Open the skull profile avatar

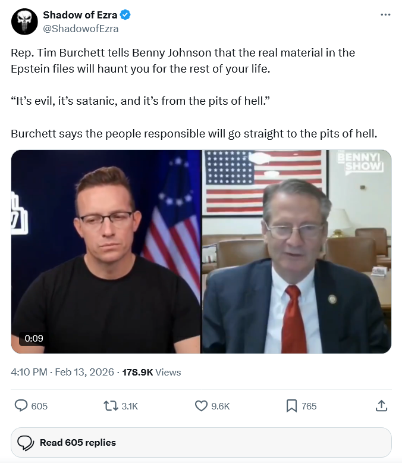(24, 22)
